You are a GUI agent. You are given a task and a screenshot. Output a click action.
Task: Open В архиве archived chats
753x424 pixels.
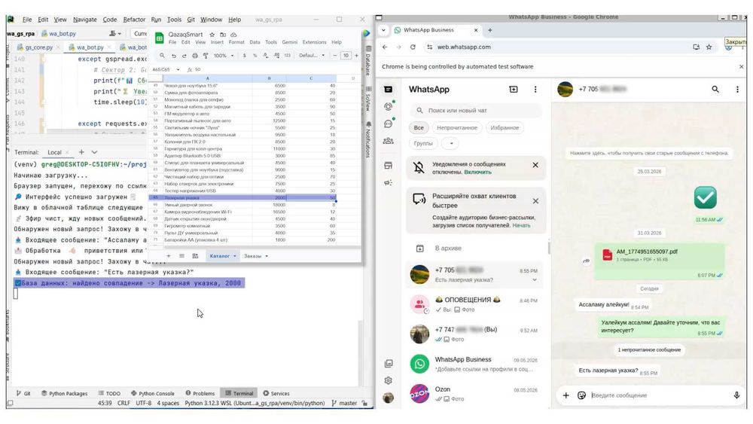[x=477, y=249]
